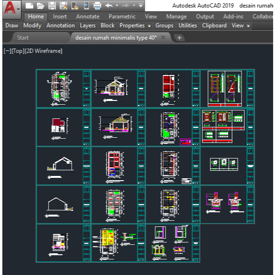The height and width of the screenshot is (275, 275).
Task: Expand the Layers panel
Action: tap(88, 25)
